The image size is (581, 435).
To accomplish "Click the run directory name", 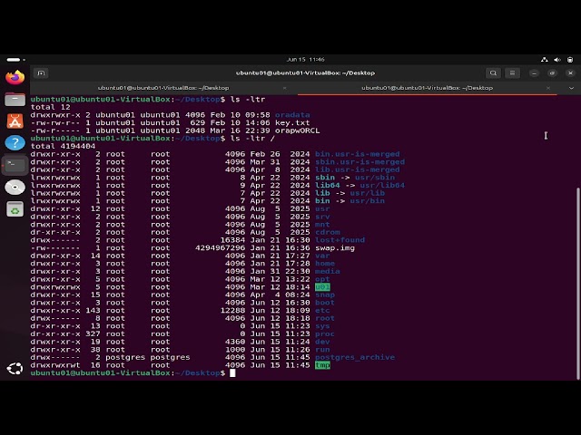I will pos(322,350).
